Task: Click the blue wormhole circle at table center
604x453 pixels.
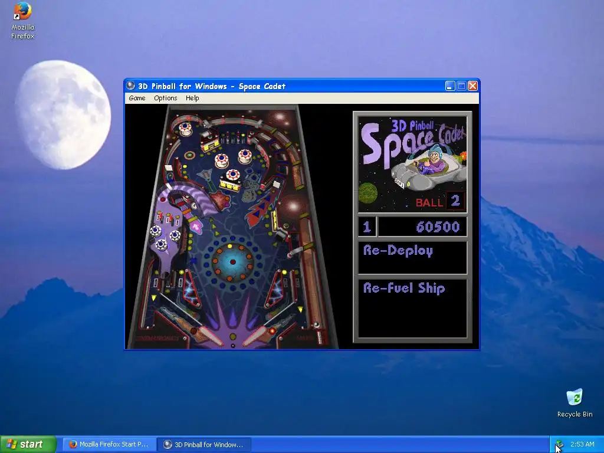Action: (x=232, y=261)
